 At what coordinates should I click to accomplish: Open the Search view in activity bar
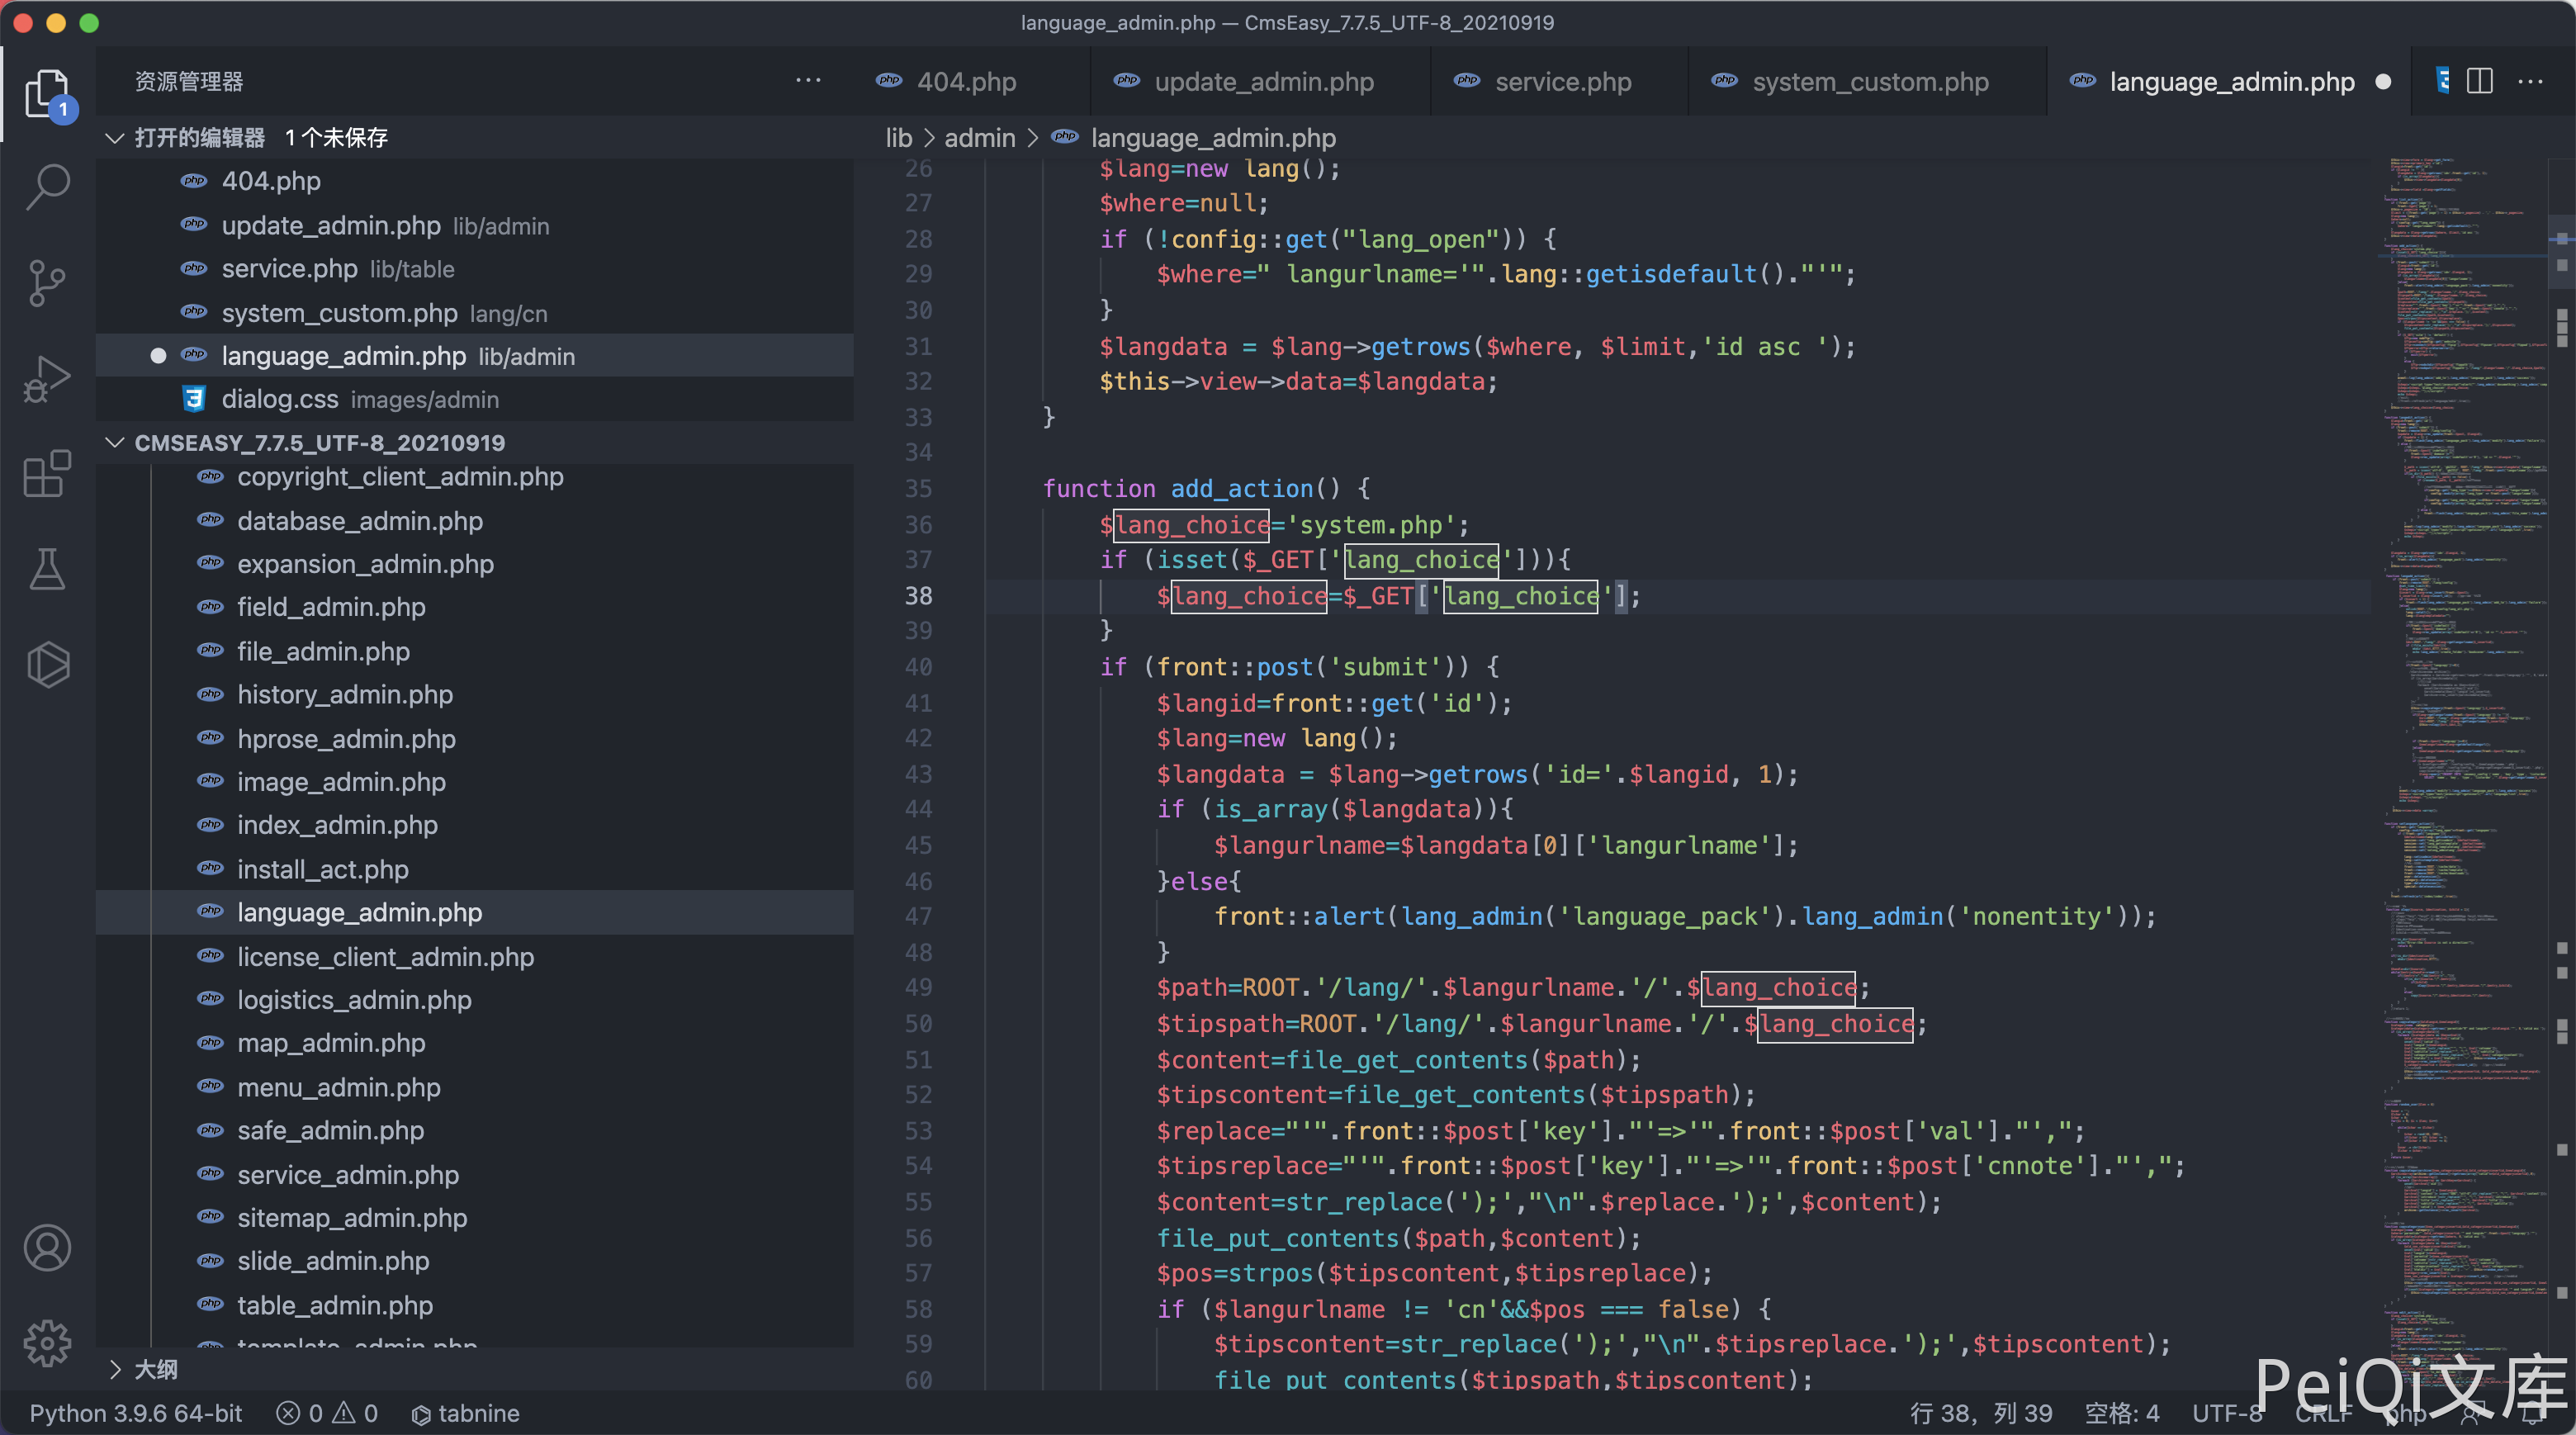click(x=47, y=186)
